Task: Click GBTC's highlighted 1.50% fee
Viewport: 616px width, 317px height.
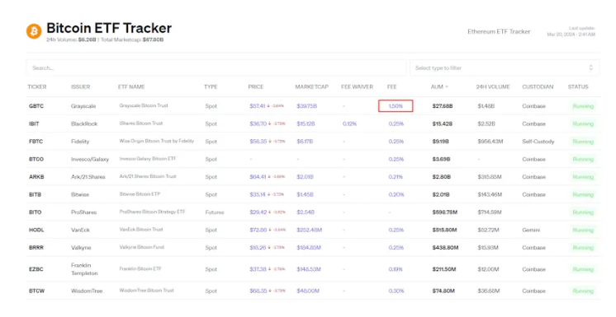Action: (396, 106)
